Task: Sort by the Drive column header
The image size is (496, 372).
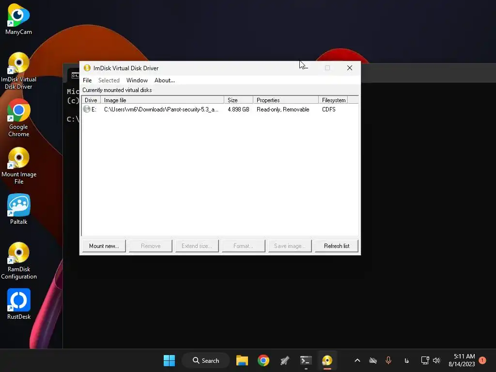Action: click(91, 100)
